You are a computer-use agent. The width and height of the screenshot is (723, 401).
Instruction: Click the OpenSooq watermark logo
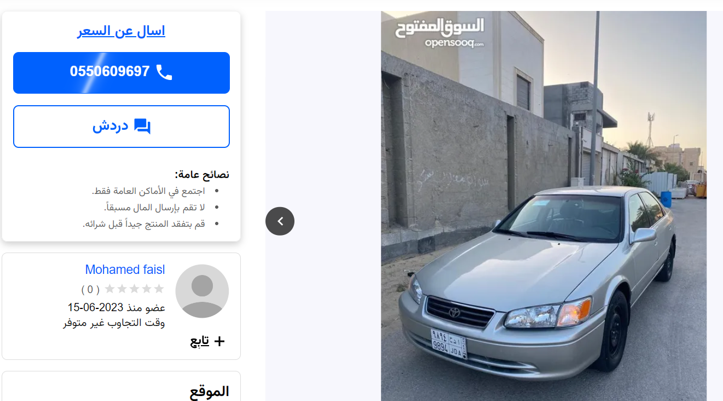pyautogui.click(x=440, y=33)
